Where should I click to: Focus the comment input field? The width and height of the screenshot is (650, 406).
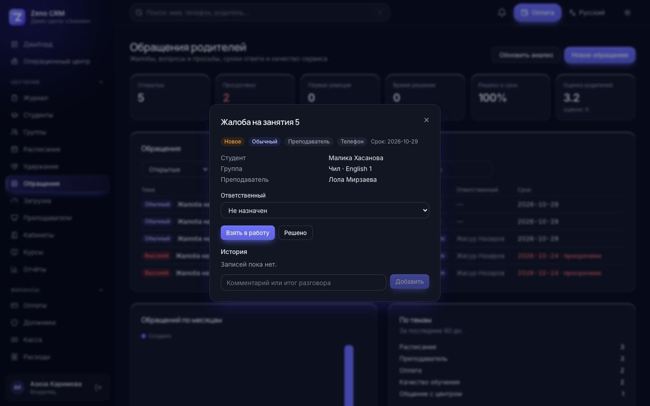pyautogui.click(x=303, y=282)
